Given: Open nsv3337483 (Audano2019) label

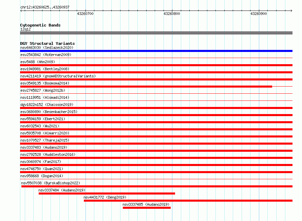Looking at the screenshot, I should [44, 147].
